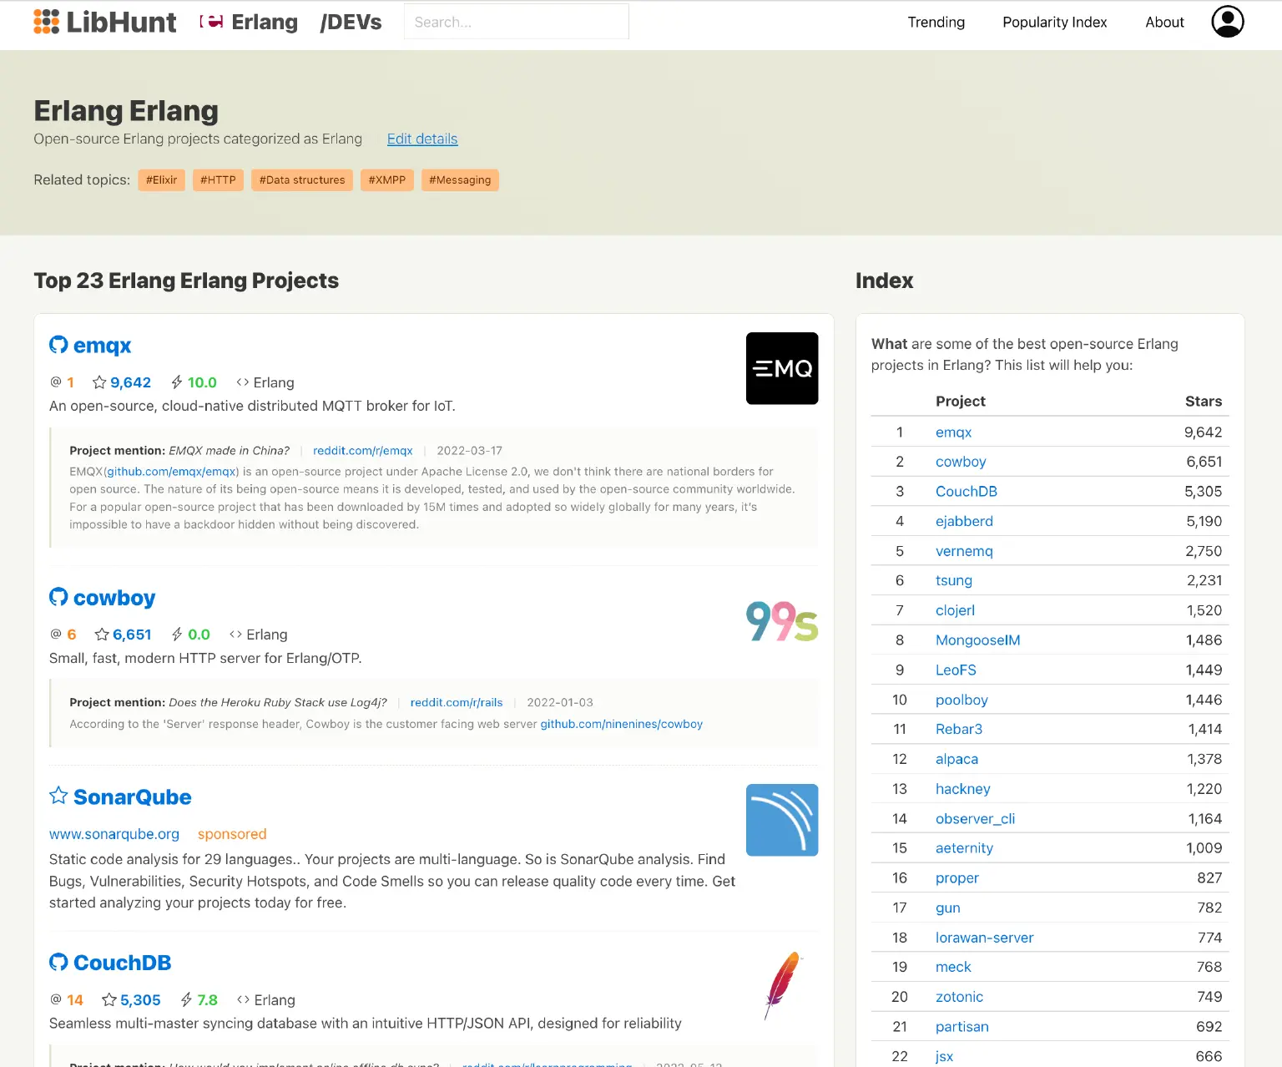Click the GitHub octocat icon beside cowboy
The image size is (1282, 1067).
pos(58,596)
